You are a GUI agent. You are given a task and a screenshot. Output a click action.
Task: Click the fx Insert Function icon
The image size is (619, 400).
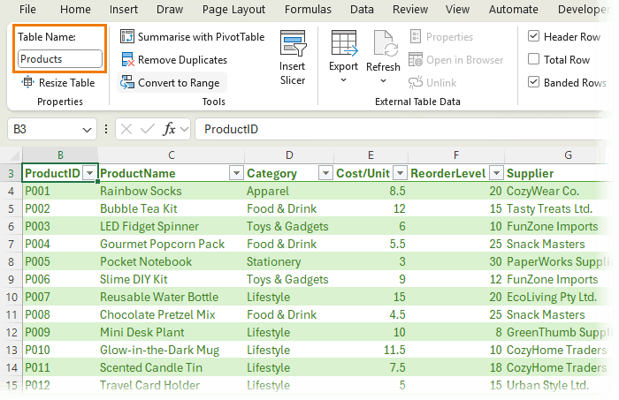(x=169, y=129)
